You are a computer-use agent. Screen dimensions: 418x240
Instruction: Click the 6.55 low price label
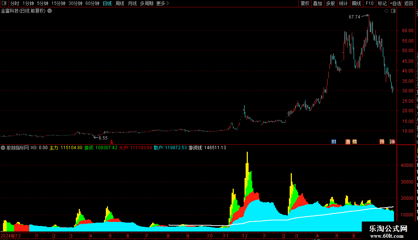[x=103, y=138]
